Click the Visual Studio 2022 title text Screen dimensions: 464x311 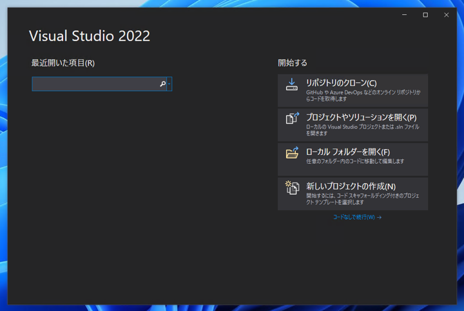coord(90,36)
